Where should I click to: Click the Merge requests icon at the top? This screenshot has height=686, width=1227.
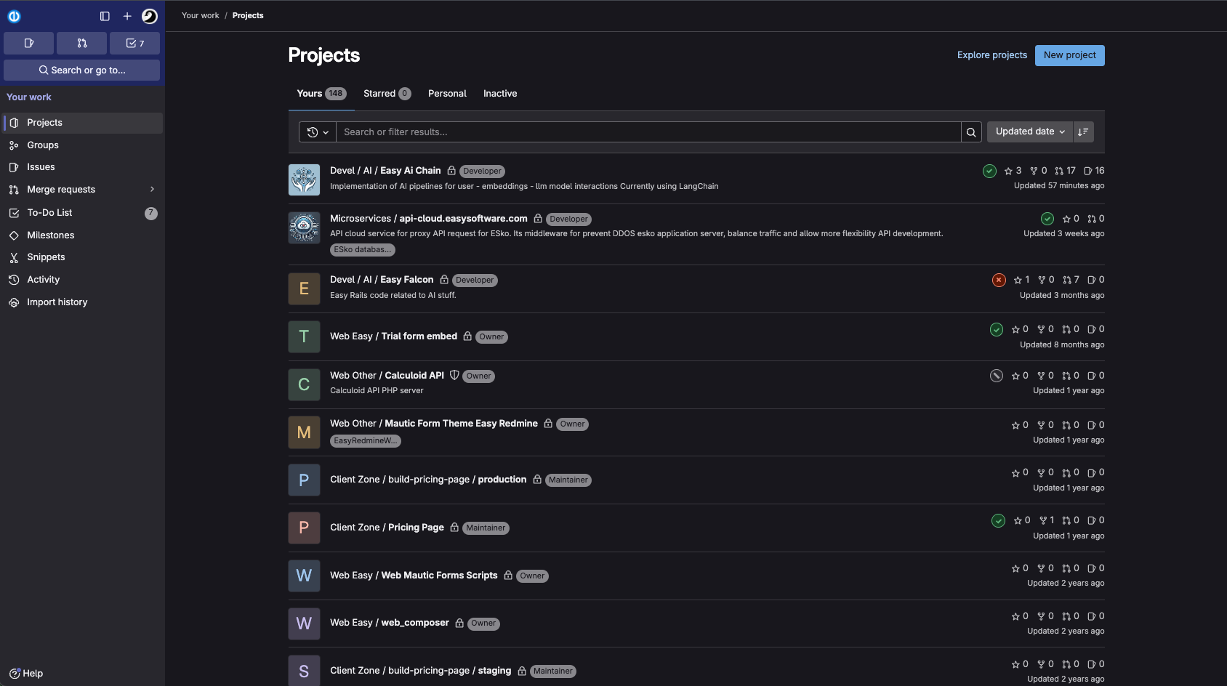click(x=81, y=43)
